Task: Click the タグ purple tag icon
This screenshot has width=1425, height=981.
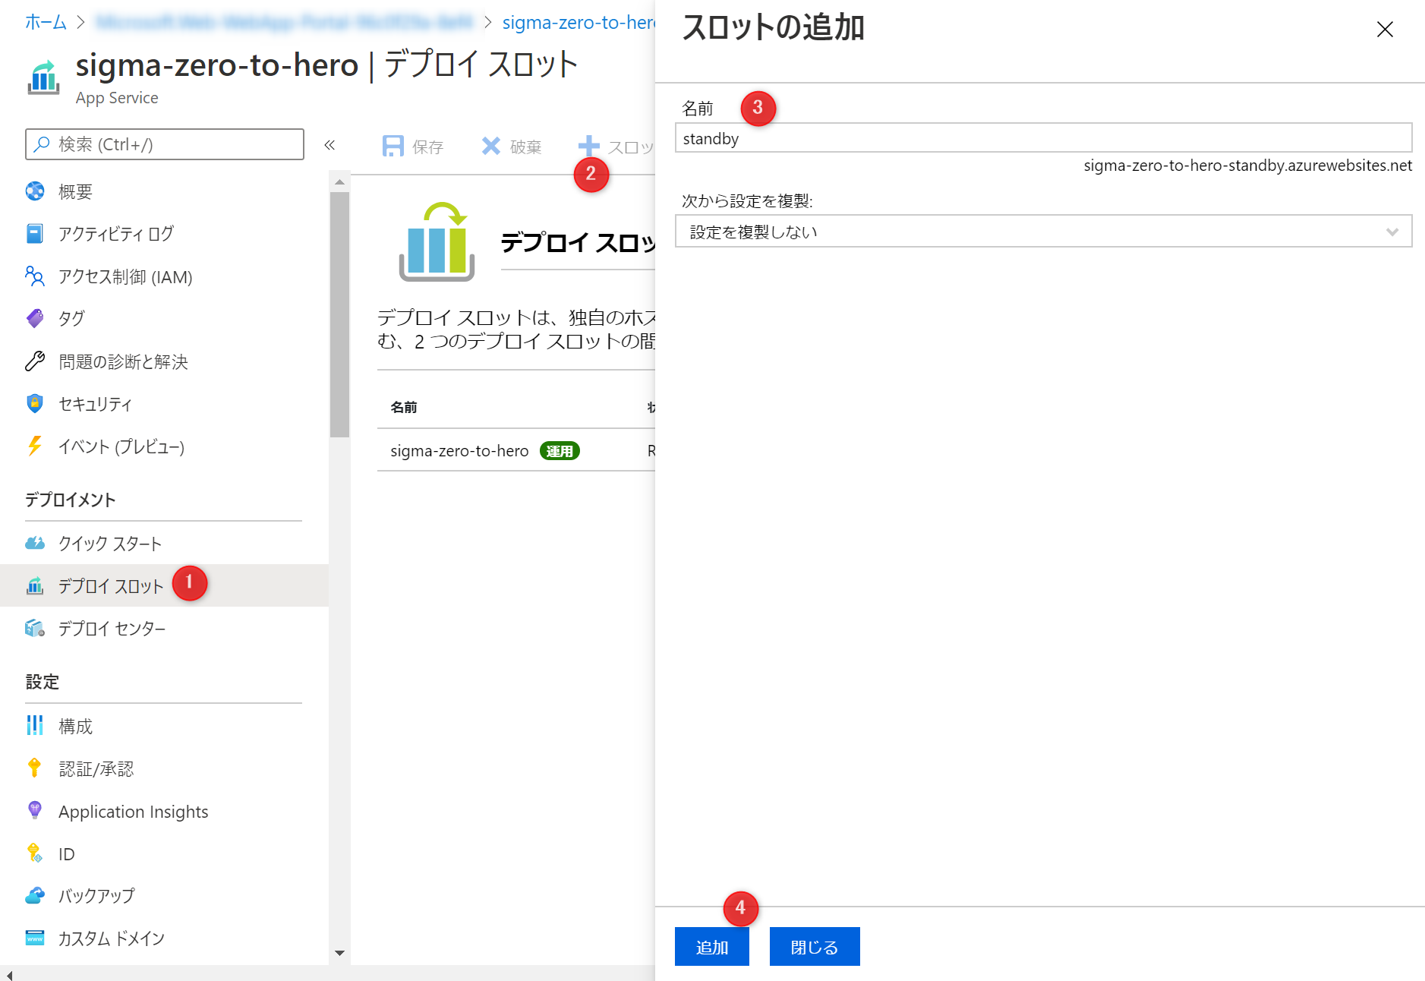Action: [35, 318]
